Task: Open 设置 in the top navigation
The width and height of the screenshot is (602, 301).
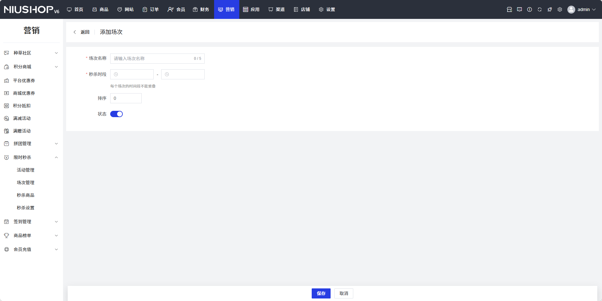Action: pyautogui.click(x=327, y=9)
